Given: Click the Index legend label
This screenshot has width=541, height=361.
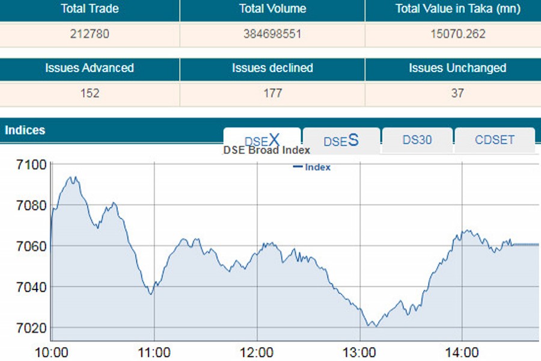Looking at the screenshot, I should pyautogui.click(x=318, y=167).
